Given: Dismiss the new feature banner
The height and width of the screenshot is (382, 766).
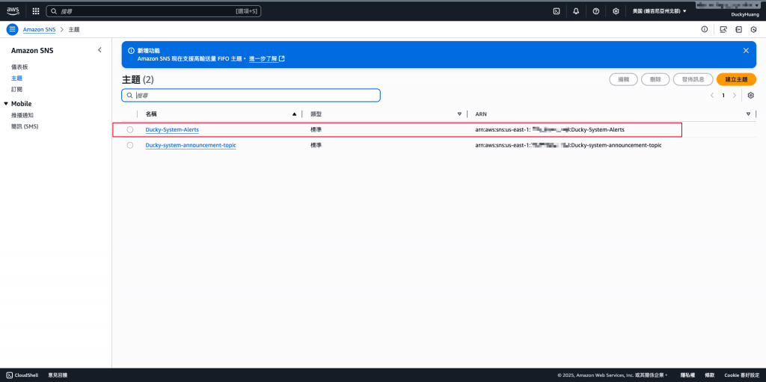Looking at the screenshot, I should point(746,50).
